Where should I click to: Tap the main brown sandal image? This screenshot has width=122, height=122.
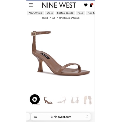coord(60,53)
